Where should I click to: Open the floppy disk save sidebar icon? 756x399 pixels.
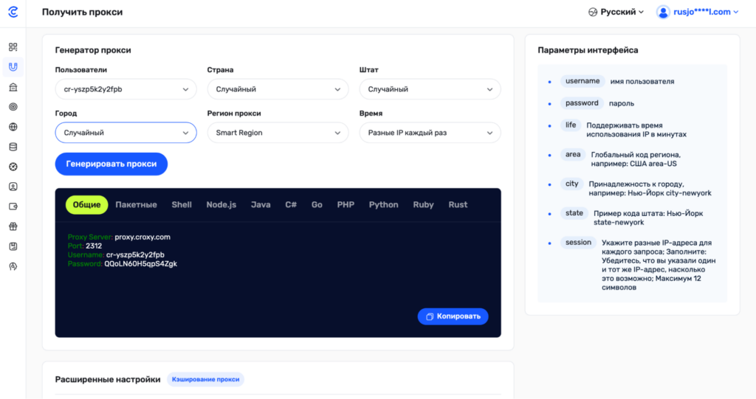coord(13,246)
